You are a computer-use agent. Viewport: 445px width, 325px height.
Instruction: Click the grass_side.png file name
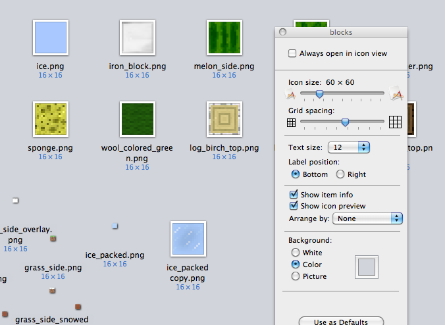(53, 268)
